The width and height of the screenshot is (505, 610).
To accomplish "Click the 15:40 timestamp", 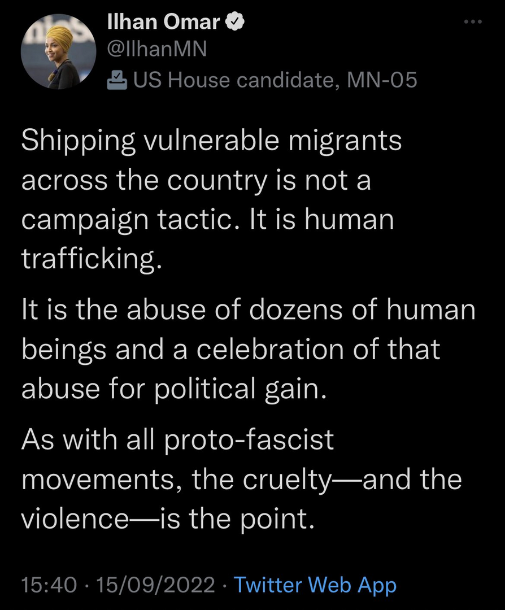I will (x=49, y=585).
